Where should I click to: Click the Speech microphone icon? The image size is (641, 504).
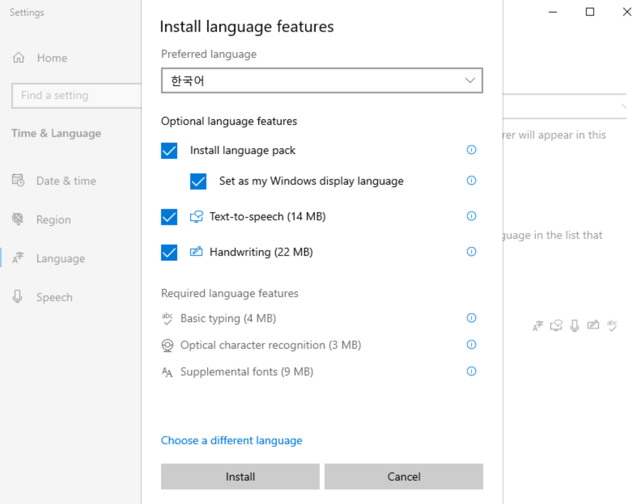[x=17, y=296]
